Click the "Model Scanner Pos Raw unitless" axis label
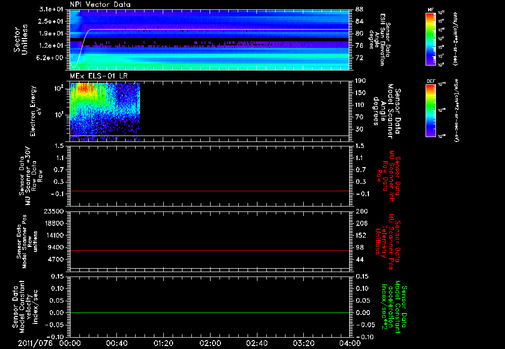Screen dimensions: 505x349 [x=27, y=242]
